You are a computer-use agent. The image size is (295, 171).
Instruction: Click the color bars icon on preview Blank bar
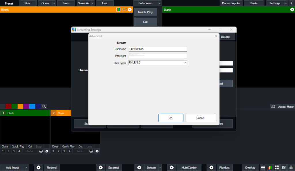point(118,10)
